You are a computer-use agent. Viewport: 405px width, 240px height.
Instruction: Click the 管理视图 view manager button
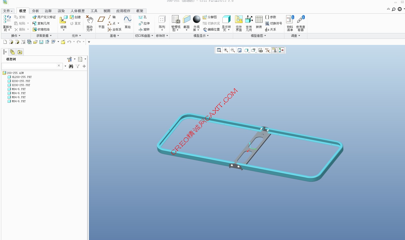click(176, 23)
